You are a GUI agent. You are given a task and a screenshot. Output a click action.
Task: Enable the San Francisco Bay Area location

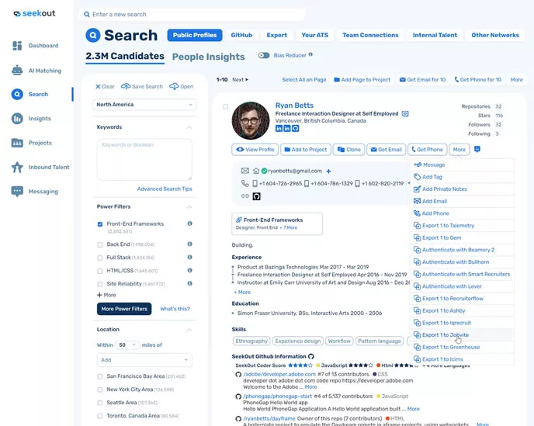point(100,376)
